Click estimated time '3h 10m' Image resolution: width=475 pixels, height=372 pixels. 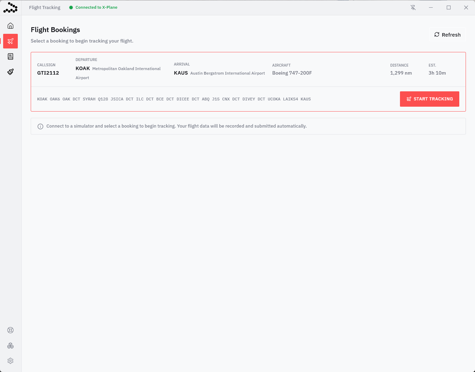click(437, 73)
